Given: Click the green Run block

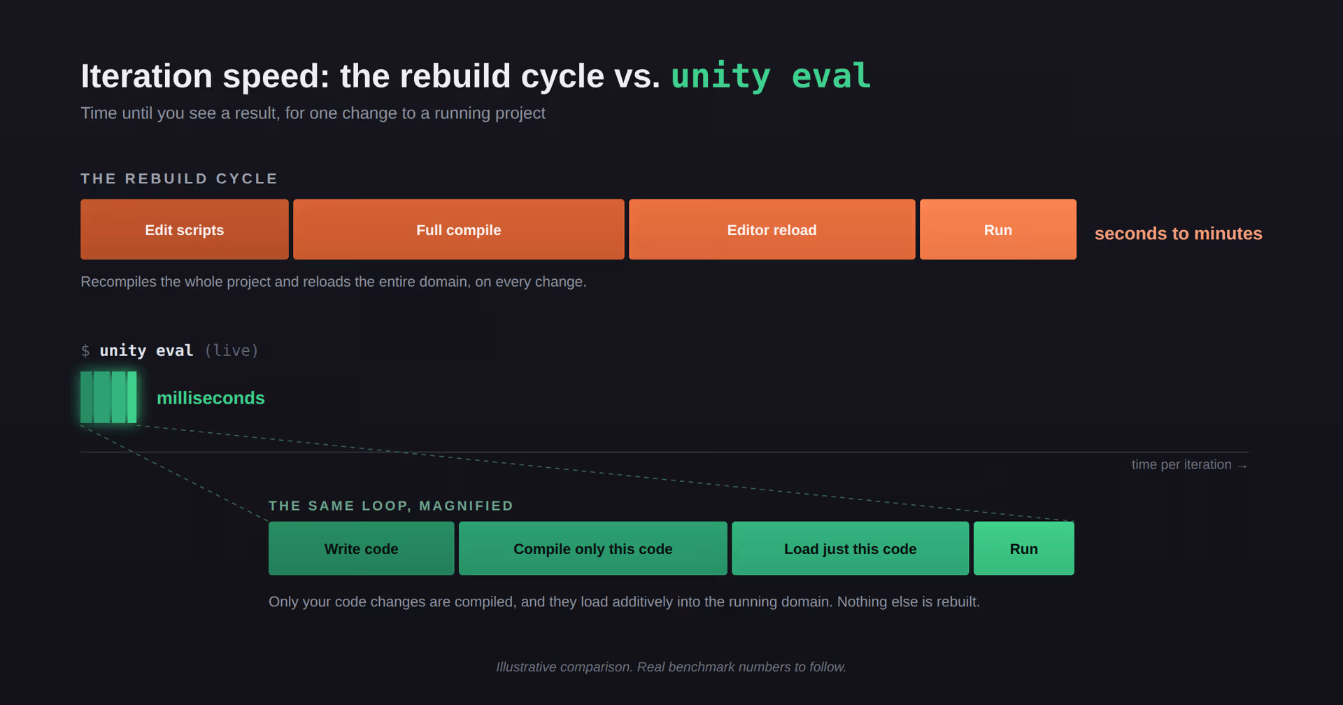Looking at the screenshot, I should coord(1024,548).
